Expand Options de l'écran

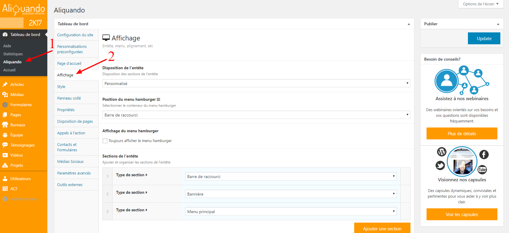(x=481, y=4)
